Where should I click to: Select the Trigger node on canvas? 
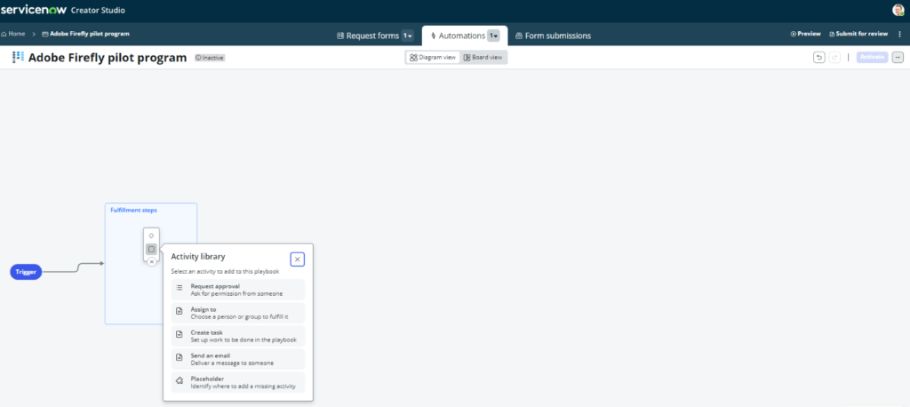pyautogui.click(x=26, y=272)
